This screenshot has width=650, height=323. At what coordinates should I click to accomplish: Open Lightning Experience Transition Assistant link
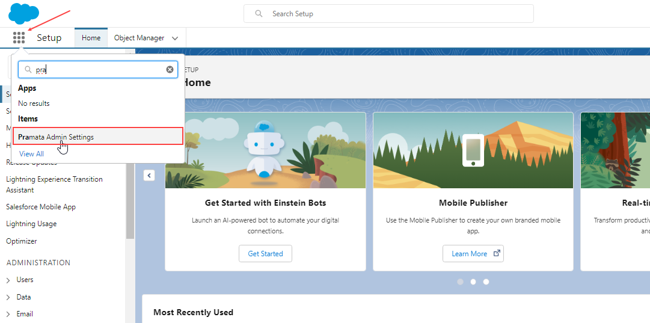54,185
